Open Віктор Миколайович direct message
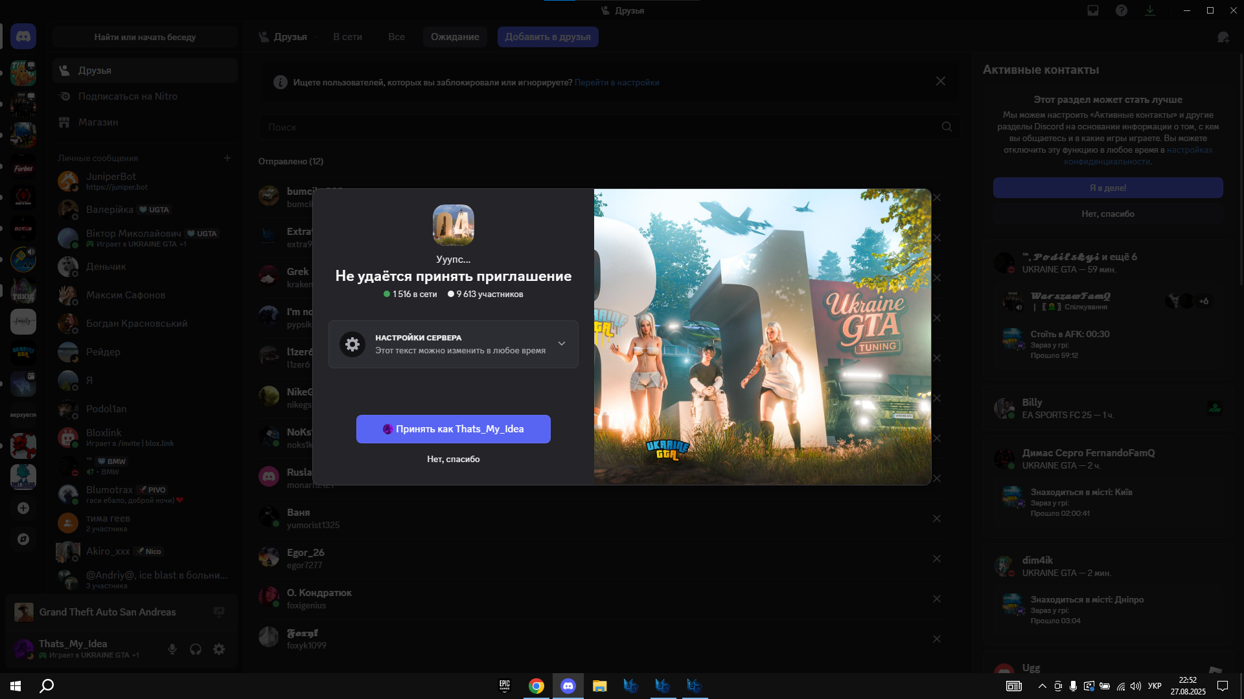Viewport: 1244px width, 699px height. click(x=145, y=238)
